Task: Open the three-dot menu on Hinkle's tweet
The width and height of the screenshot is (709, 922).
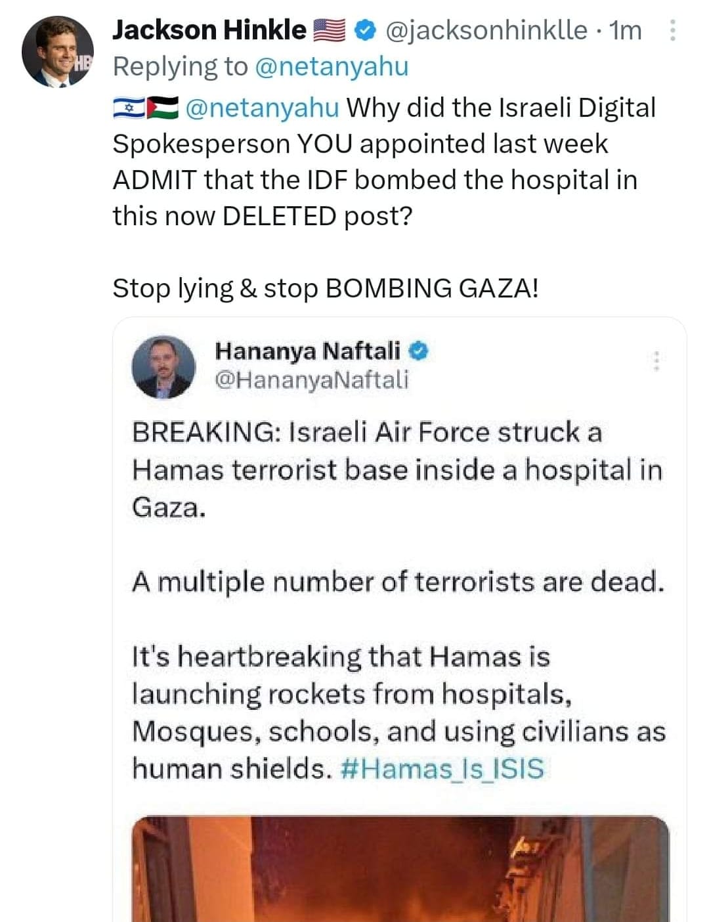Action: (x=673, y=30)
